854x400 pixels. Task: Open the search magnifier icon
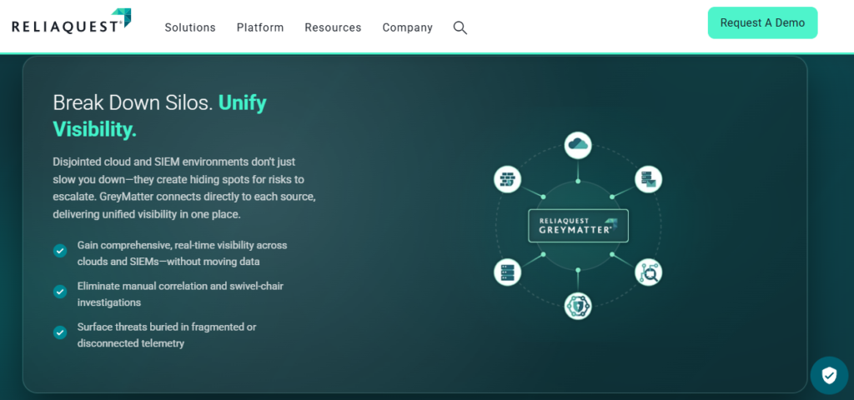(x=460, y=27)
